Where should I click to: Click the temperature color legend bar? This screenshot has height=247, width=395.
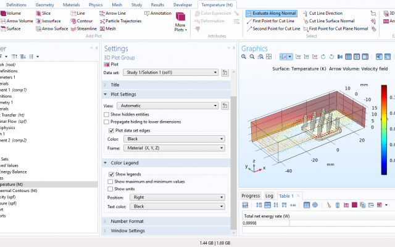(384, 130)
